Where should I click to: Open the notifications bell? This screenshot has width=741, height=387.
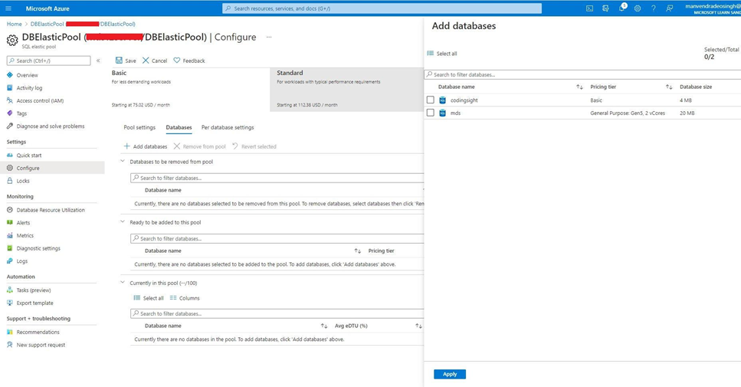tap(622, 8)
